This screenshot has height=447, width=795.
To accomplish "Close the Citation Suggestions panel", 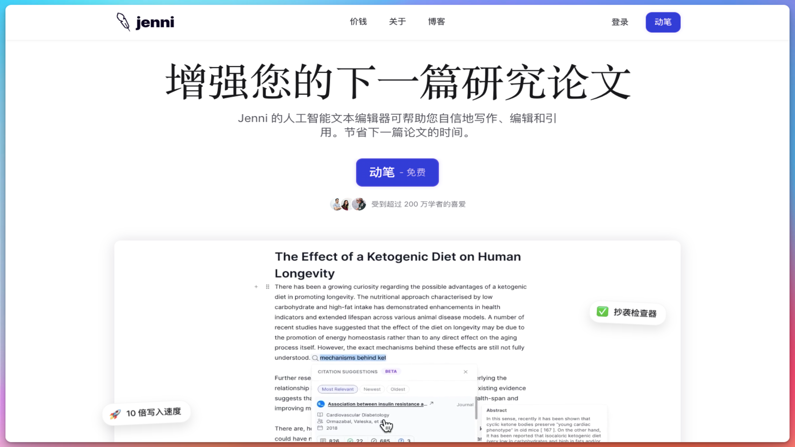I will [466, 372].
